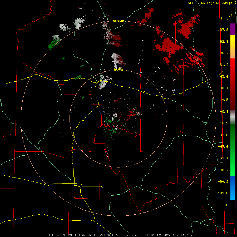The width and height of the screenshot is (237, 237).
Task: Click the 30.1 scale value
Action: [x=224, y=88]
